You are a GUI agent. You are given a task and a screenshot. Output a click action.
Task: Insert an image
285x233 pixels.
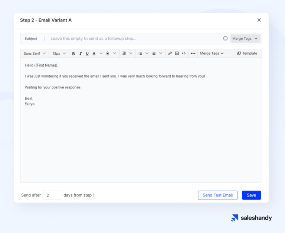tap(177, 54)
